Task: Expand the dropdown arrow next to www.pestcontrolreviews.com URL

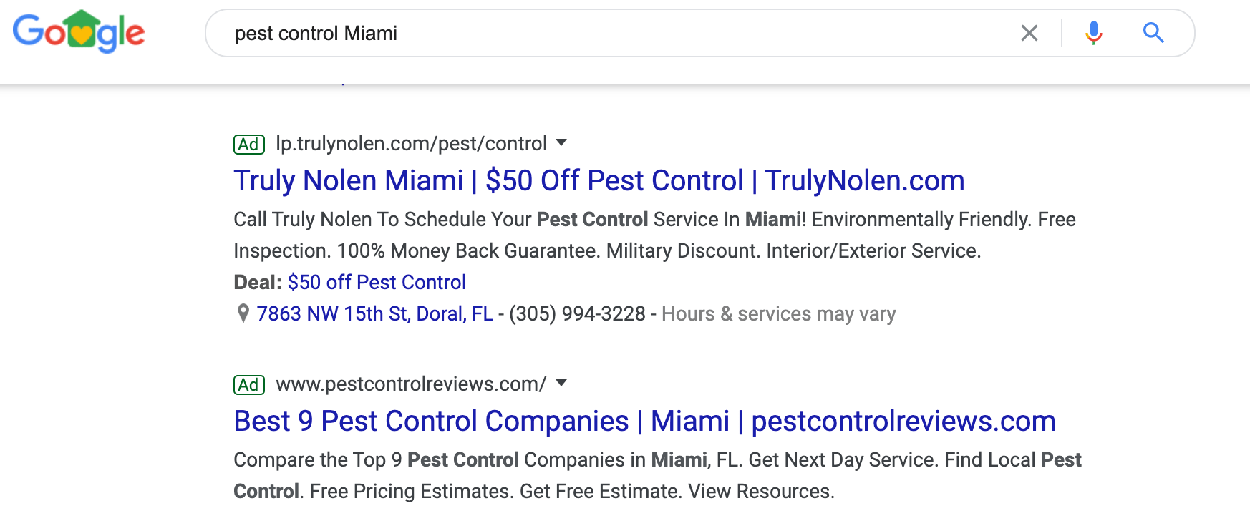Action: [x=561, y=383]
